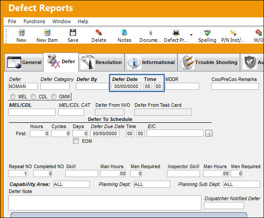The height and width of the screenshot is (218, 264).
Task: Click the Inspector Men Required field
Action: click(236, 174)
